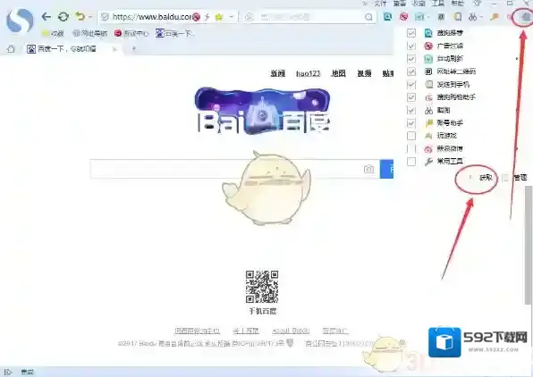This screenshot has width=533, height=377.
Task: Open 网址导航 bookmark
Action: pos(90,33)
